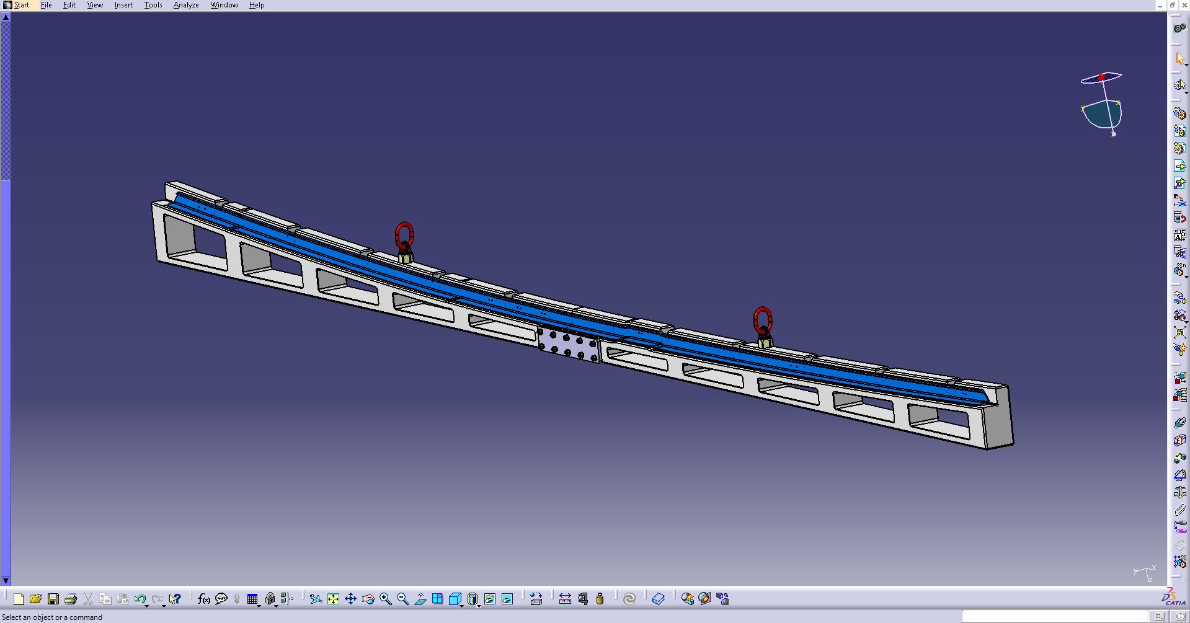Image resolution: width=1190 pixels, height=623 pixels.
Task: Click the Measure Between ruler icon
Action: pyautogui.click(x=565, y=599)
